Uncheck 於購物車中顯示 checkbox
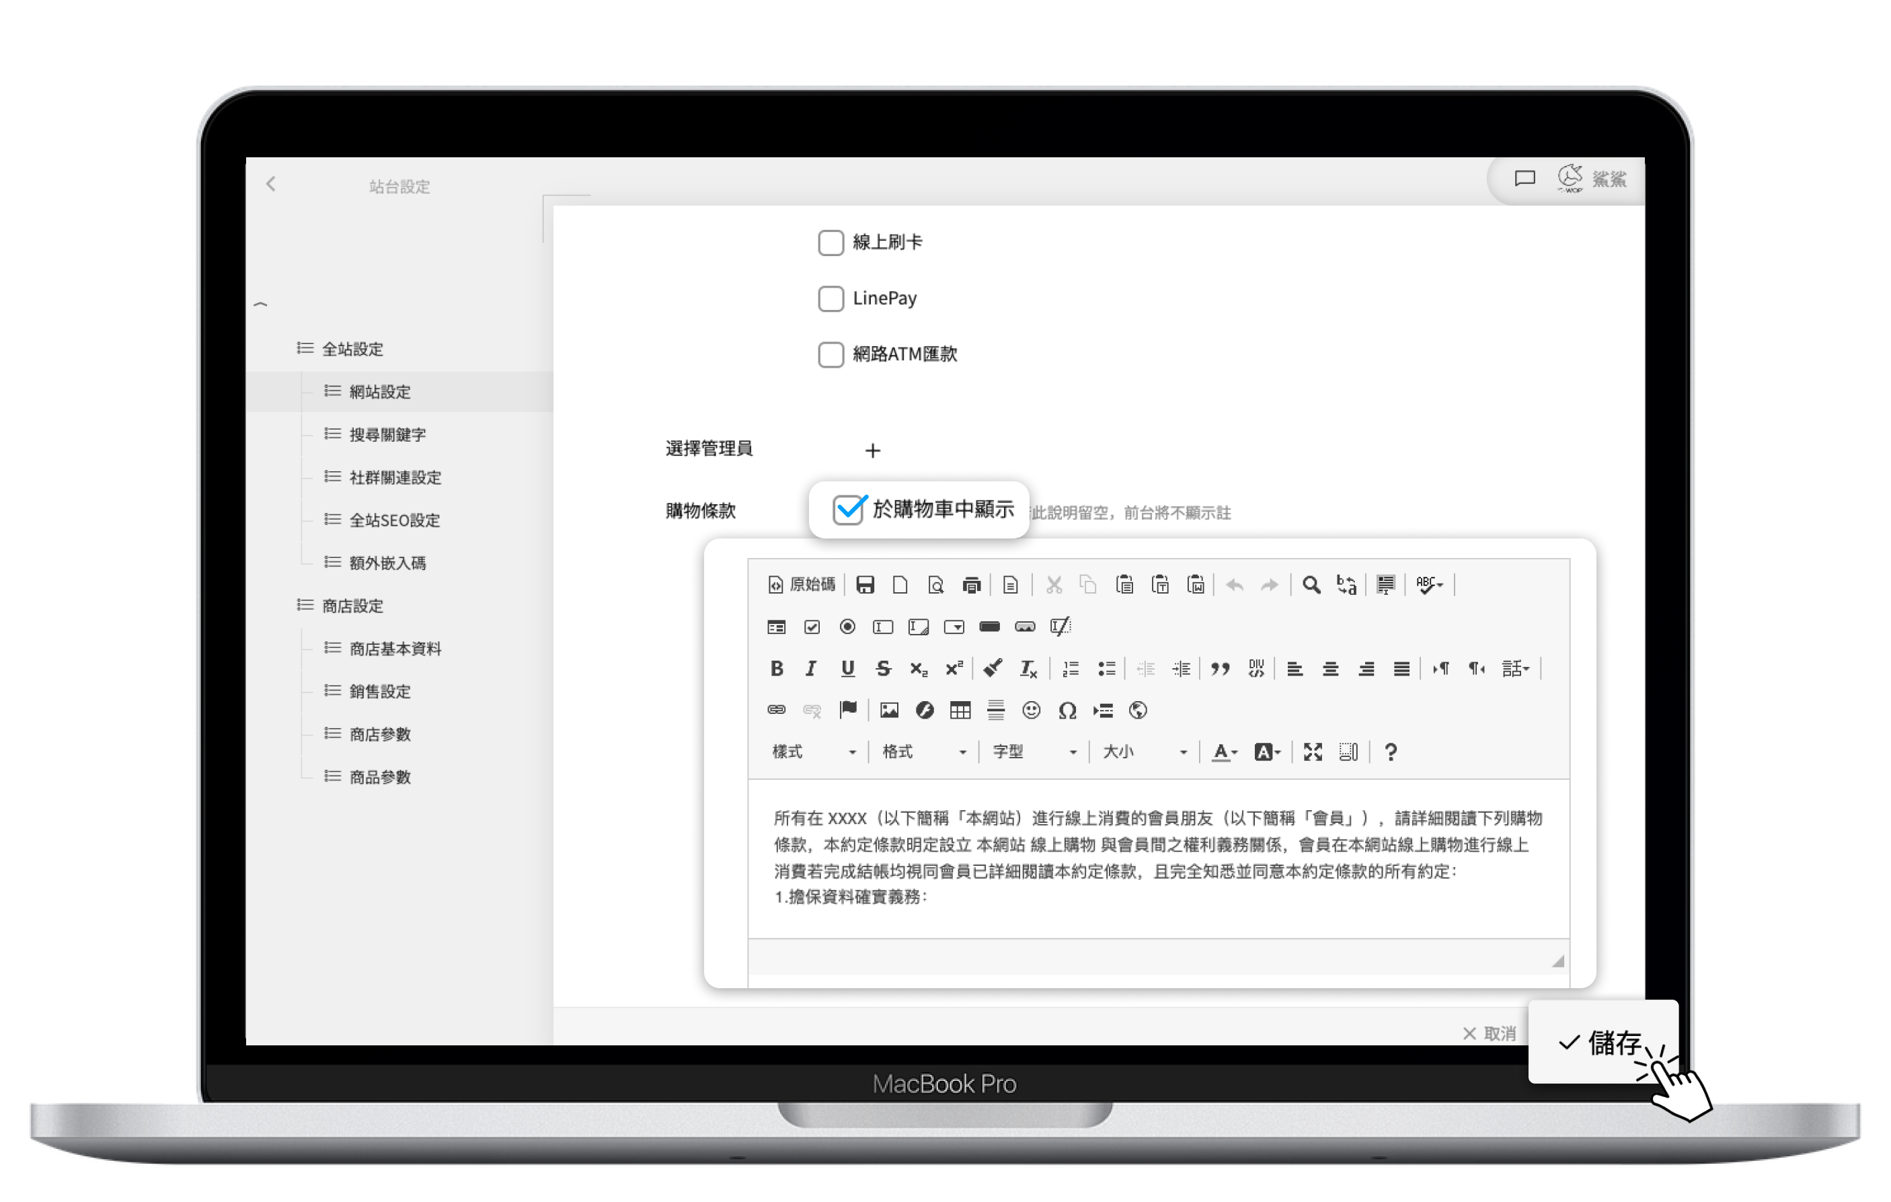 tap(848, 510)
